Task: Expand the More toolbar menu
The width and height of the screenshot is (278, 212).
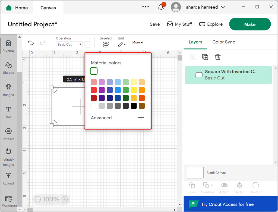Action: click(x=138, y=42)
